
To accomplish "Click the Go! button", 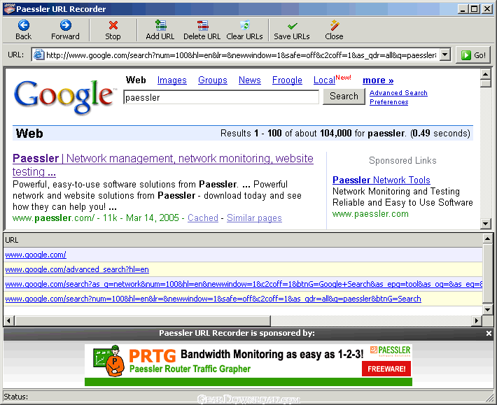I will pos(473,55).
